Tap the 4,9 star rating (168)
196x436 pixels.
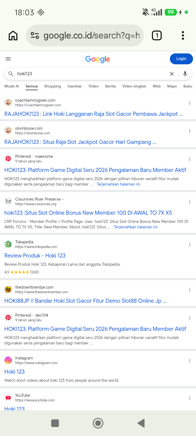pyautogui.click(x=22, y=272)
